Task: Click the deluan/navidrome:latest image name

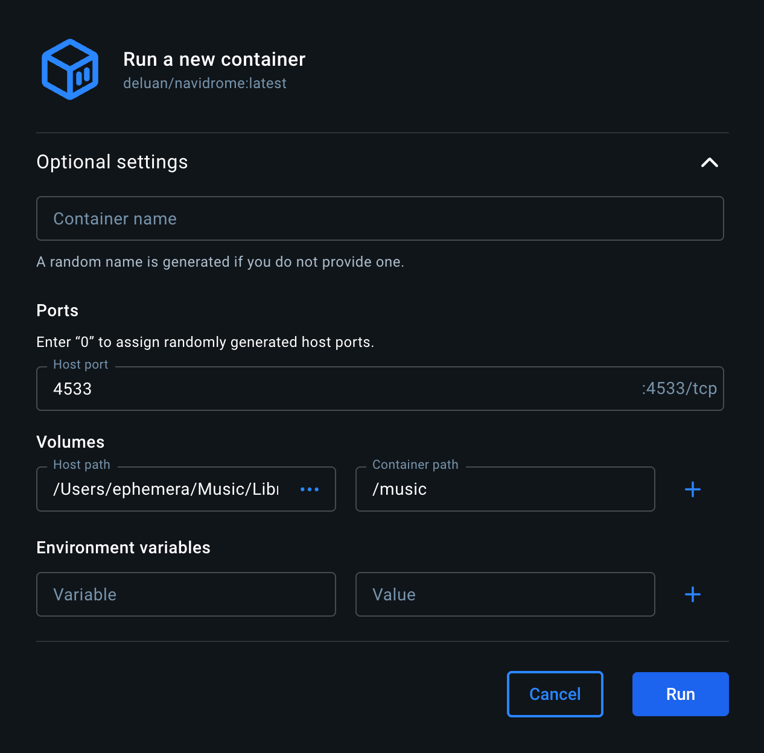Action: [x=205, y=83]
